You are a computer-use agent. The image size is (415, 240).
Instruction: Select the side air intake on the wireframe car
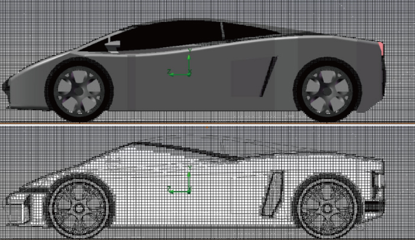(272, 194)
